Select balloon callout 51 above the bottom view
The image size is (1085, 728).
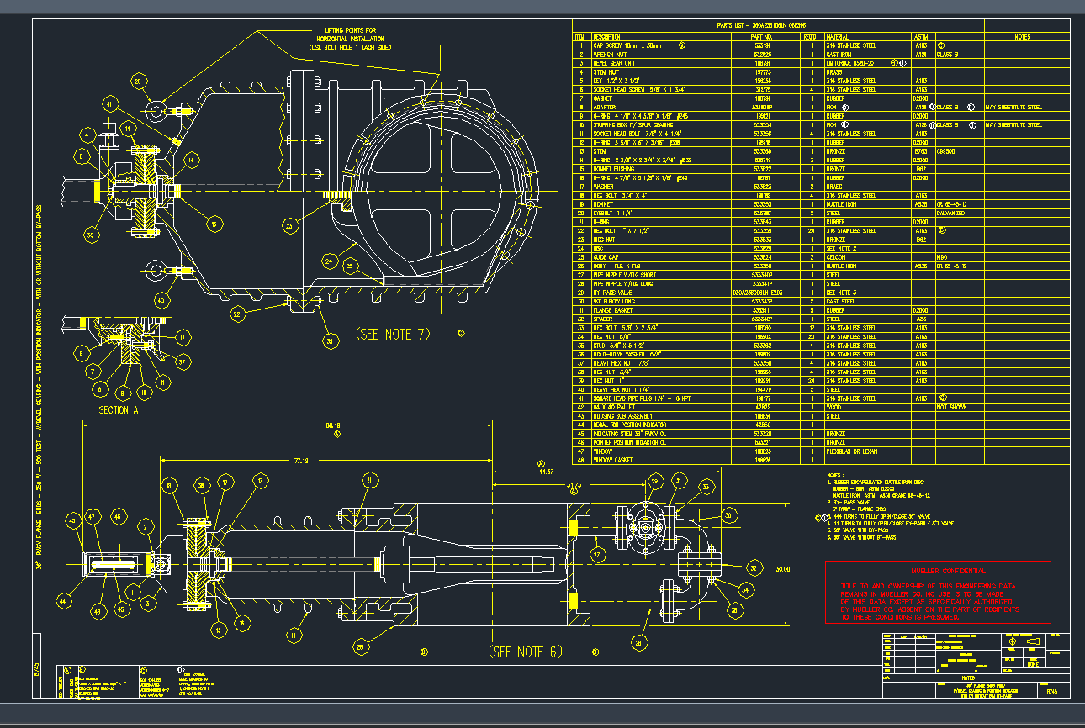coord(370,480)
